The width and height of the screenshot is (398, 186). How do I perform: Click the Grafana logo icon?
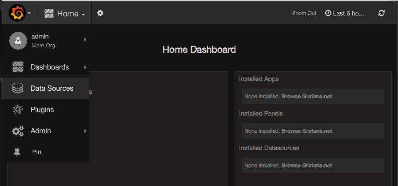[x=18, y=13]
